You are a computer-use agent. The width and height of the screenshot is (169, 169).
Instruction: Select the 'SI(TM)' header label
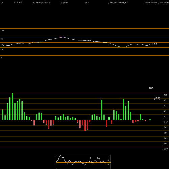[x=64, y=3]
